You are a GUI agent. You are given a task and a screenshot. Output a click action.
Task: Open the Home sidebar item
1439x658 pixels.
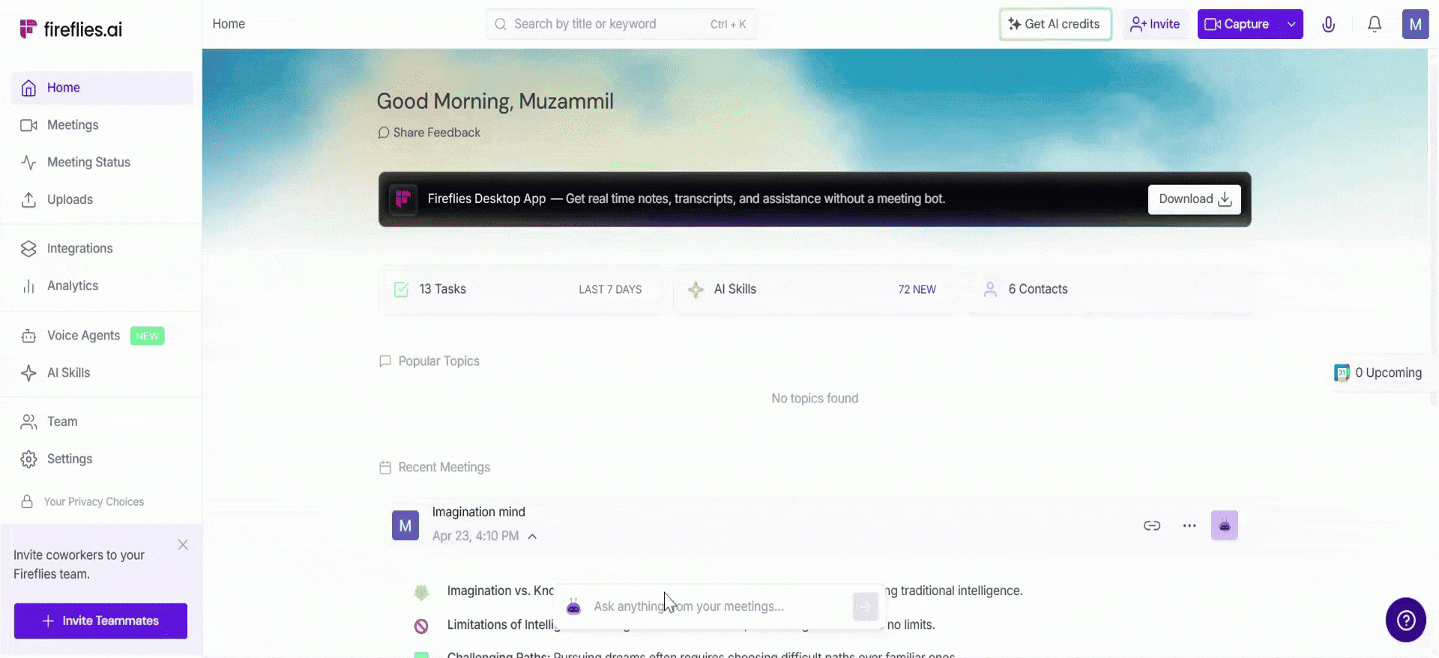(x=102, y=88)
